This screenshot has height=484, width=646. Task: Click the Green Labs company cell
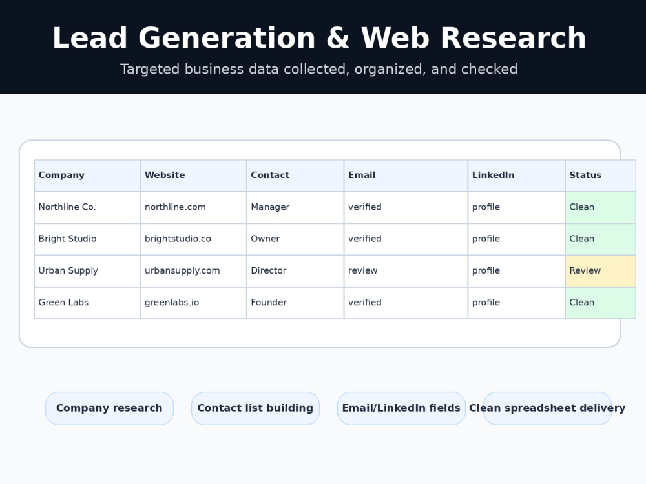(x=87, y=303)
